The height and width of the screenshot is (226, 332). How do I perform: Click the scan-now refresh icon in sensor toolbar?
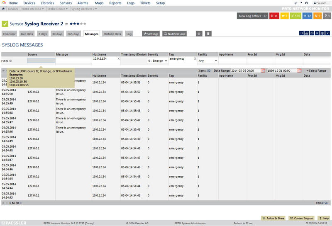pyautogui.click(x=317, y=33)
